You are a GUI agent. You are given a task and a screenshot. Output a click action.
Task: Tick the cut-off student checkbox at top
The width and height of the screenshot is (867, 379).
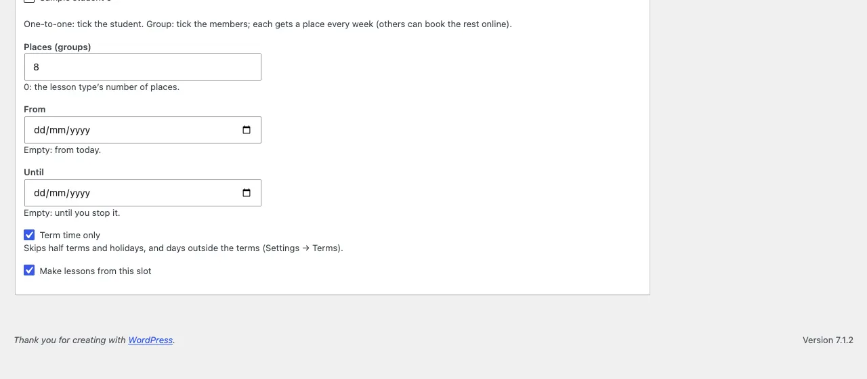click(29, 1)
